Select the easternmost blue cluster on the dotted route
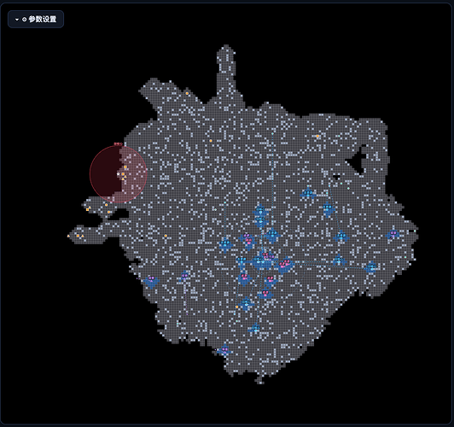 [371, 267]
